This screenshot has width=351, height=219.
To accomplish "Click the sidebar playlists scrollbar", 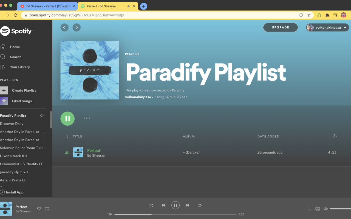I will click(x=51, y=120).
